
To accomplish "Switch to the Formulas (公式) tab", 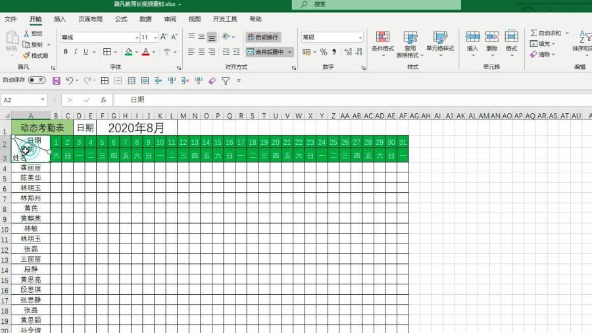I will pos(121,19).
